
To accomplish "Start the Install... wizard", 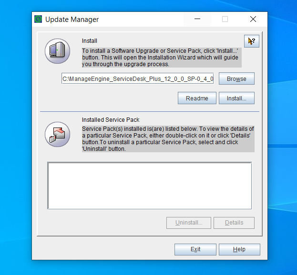I will click(x=236, y=98).
